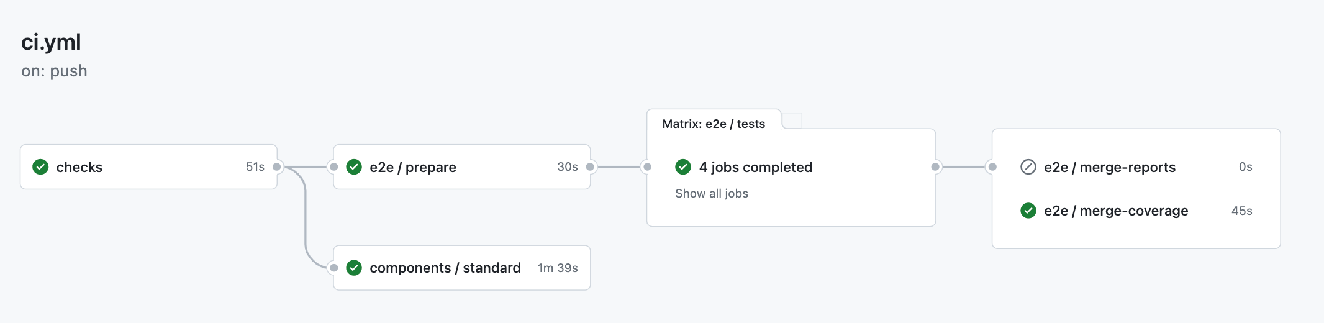1324x323 pixels.
Task: Click the success icon for e2e / merge-coverage
Action: pyautogui.click(x=1028, y=211)
